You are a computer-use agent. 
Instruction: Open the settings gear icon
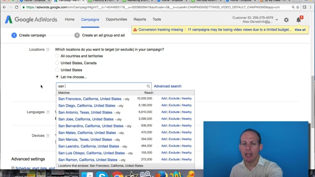286,20
